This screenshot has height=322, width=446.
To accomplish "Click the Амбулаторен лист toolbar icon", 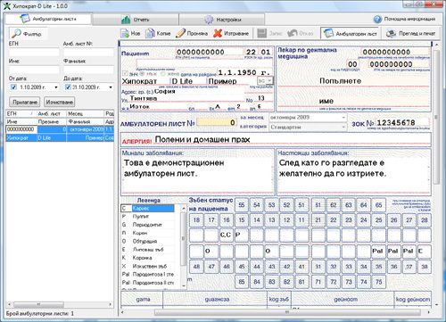I will pos(328,33).
